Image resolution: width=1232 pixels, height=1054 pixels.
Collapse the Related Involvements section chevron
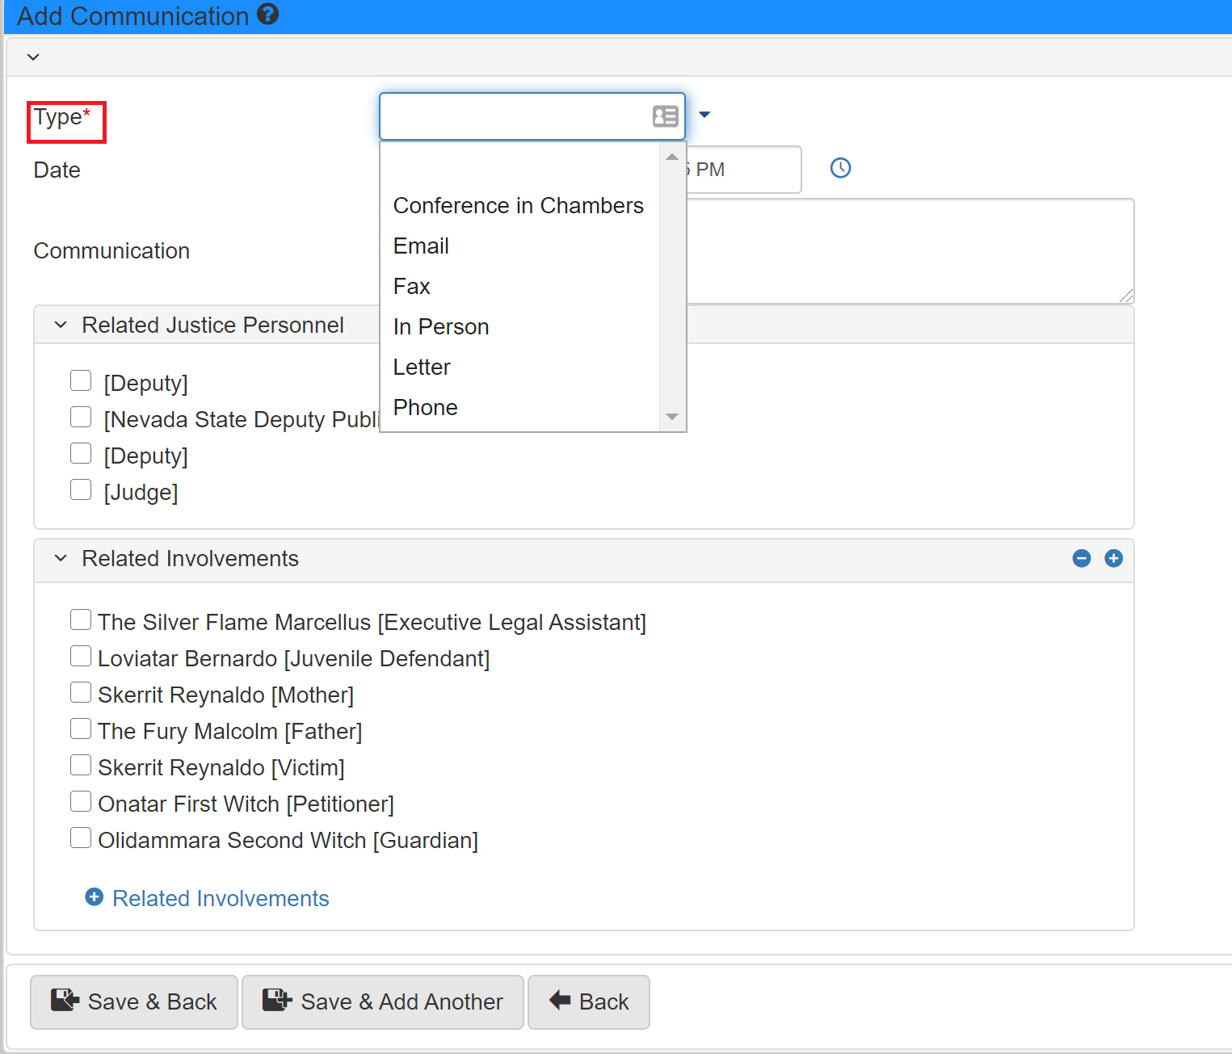click(x=61, y=558)
